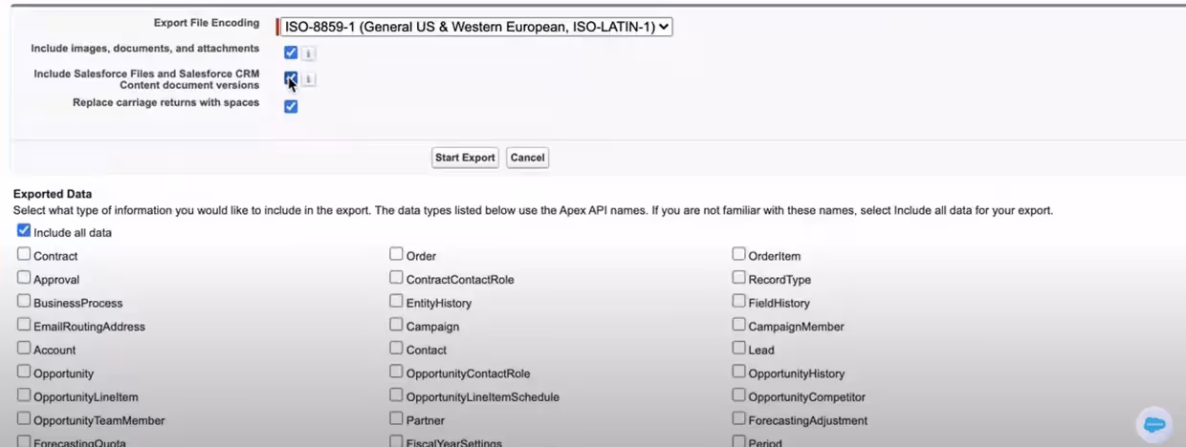Click the Cancel button
Image resolution: width=1186 pixels, height=447 pixels.
[527, 158]
